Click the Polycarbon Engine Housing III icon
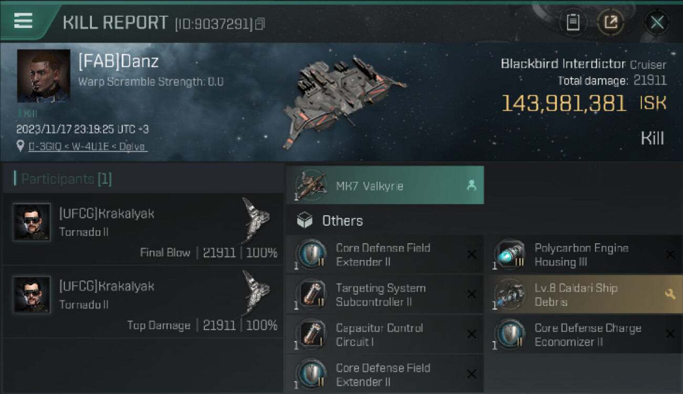Image resolution: width=683 pixels, height=394 pixels. pyautogui.click(x=509, y=255)
